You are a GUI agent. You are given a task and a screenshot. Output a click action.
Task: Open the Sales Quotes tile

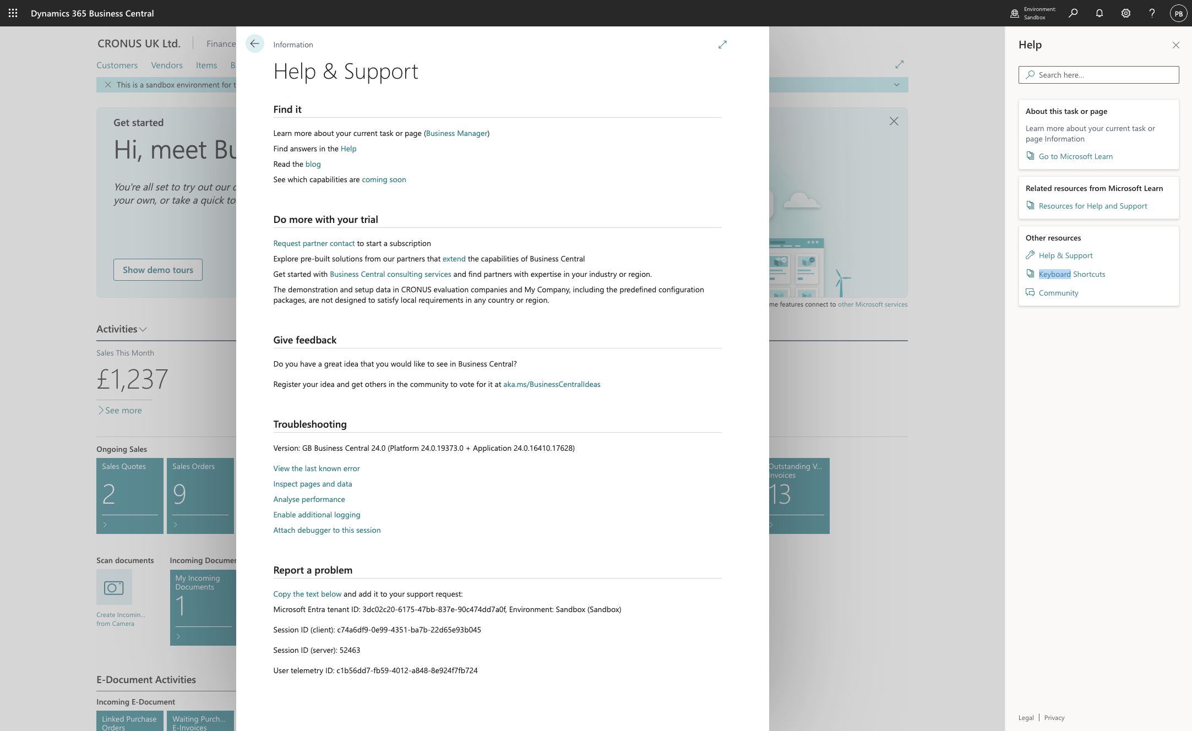tap(130, 496)
